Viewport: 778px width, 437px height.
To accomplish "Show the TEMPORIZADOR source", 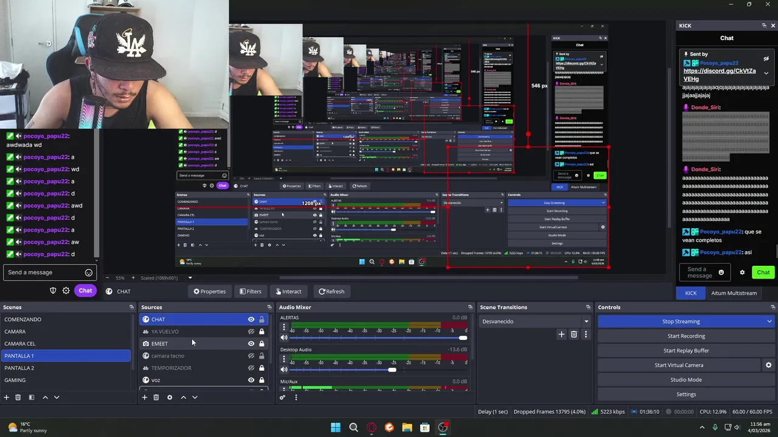I will 251,368.
